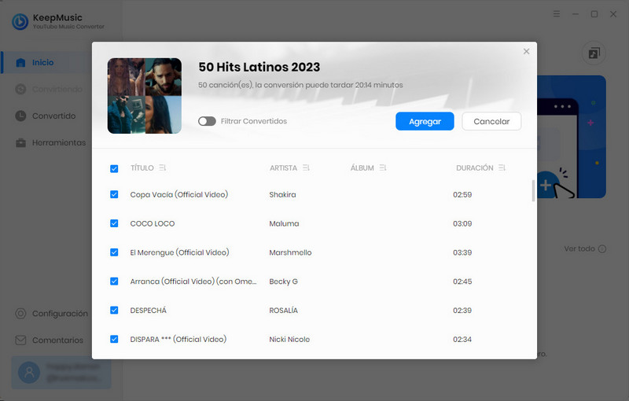The width and height of the screenshot is (629, 401).
Task: Sort by ARTISTA column icon
Action: click(306, 167)
